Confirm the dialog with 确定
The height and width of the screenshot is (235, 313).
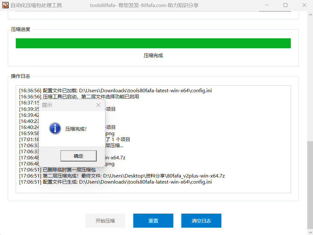pos(78,156)
